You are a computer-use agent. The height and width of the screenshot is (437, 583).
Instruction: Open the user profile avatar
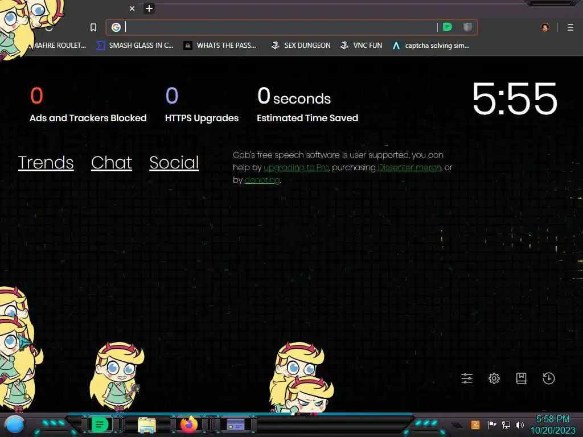pos(545,27)
